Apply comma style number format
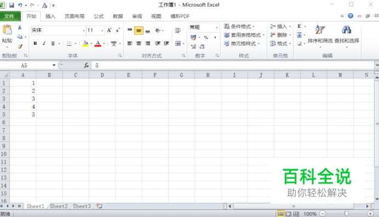Screen dimensions: 379x217 (215, 38)
